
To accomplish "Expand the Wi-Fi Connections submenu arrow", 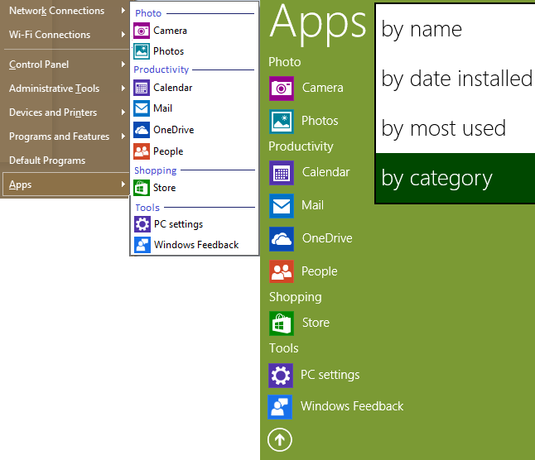I will point(123,35).
